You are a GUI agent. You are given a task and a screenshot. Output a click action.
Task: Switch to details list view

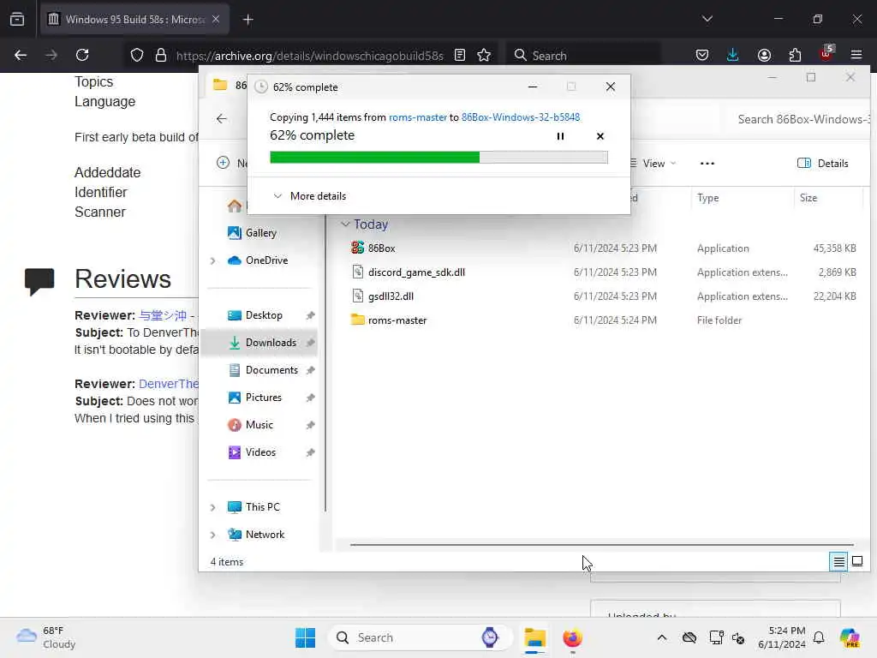coord(838,561)
